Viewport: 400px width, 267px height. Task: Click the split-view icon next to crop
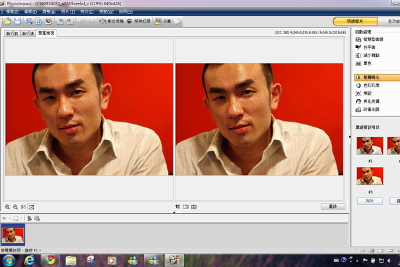tap(186, 207)
